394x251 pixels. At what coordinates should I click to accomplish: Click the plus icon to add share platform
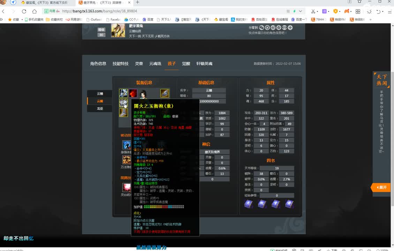point(290,27)
